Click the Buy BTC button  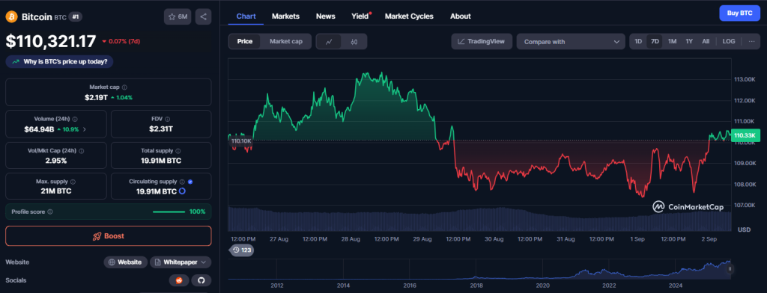739,13
